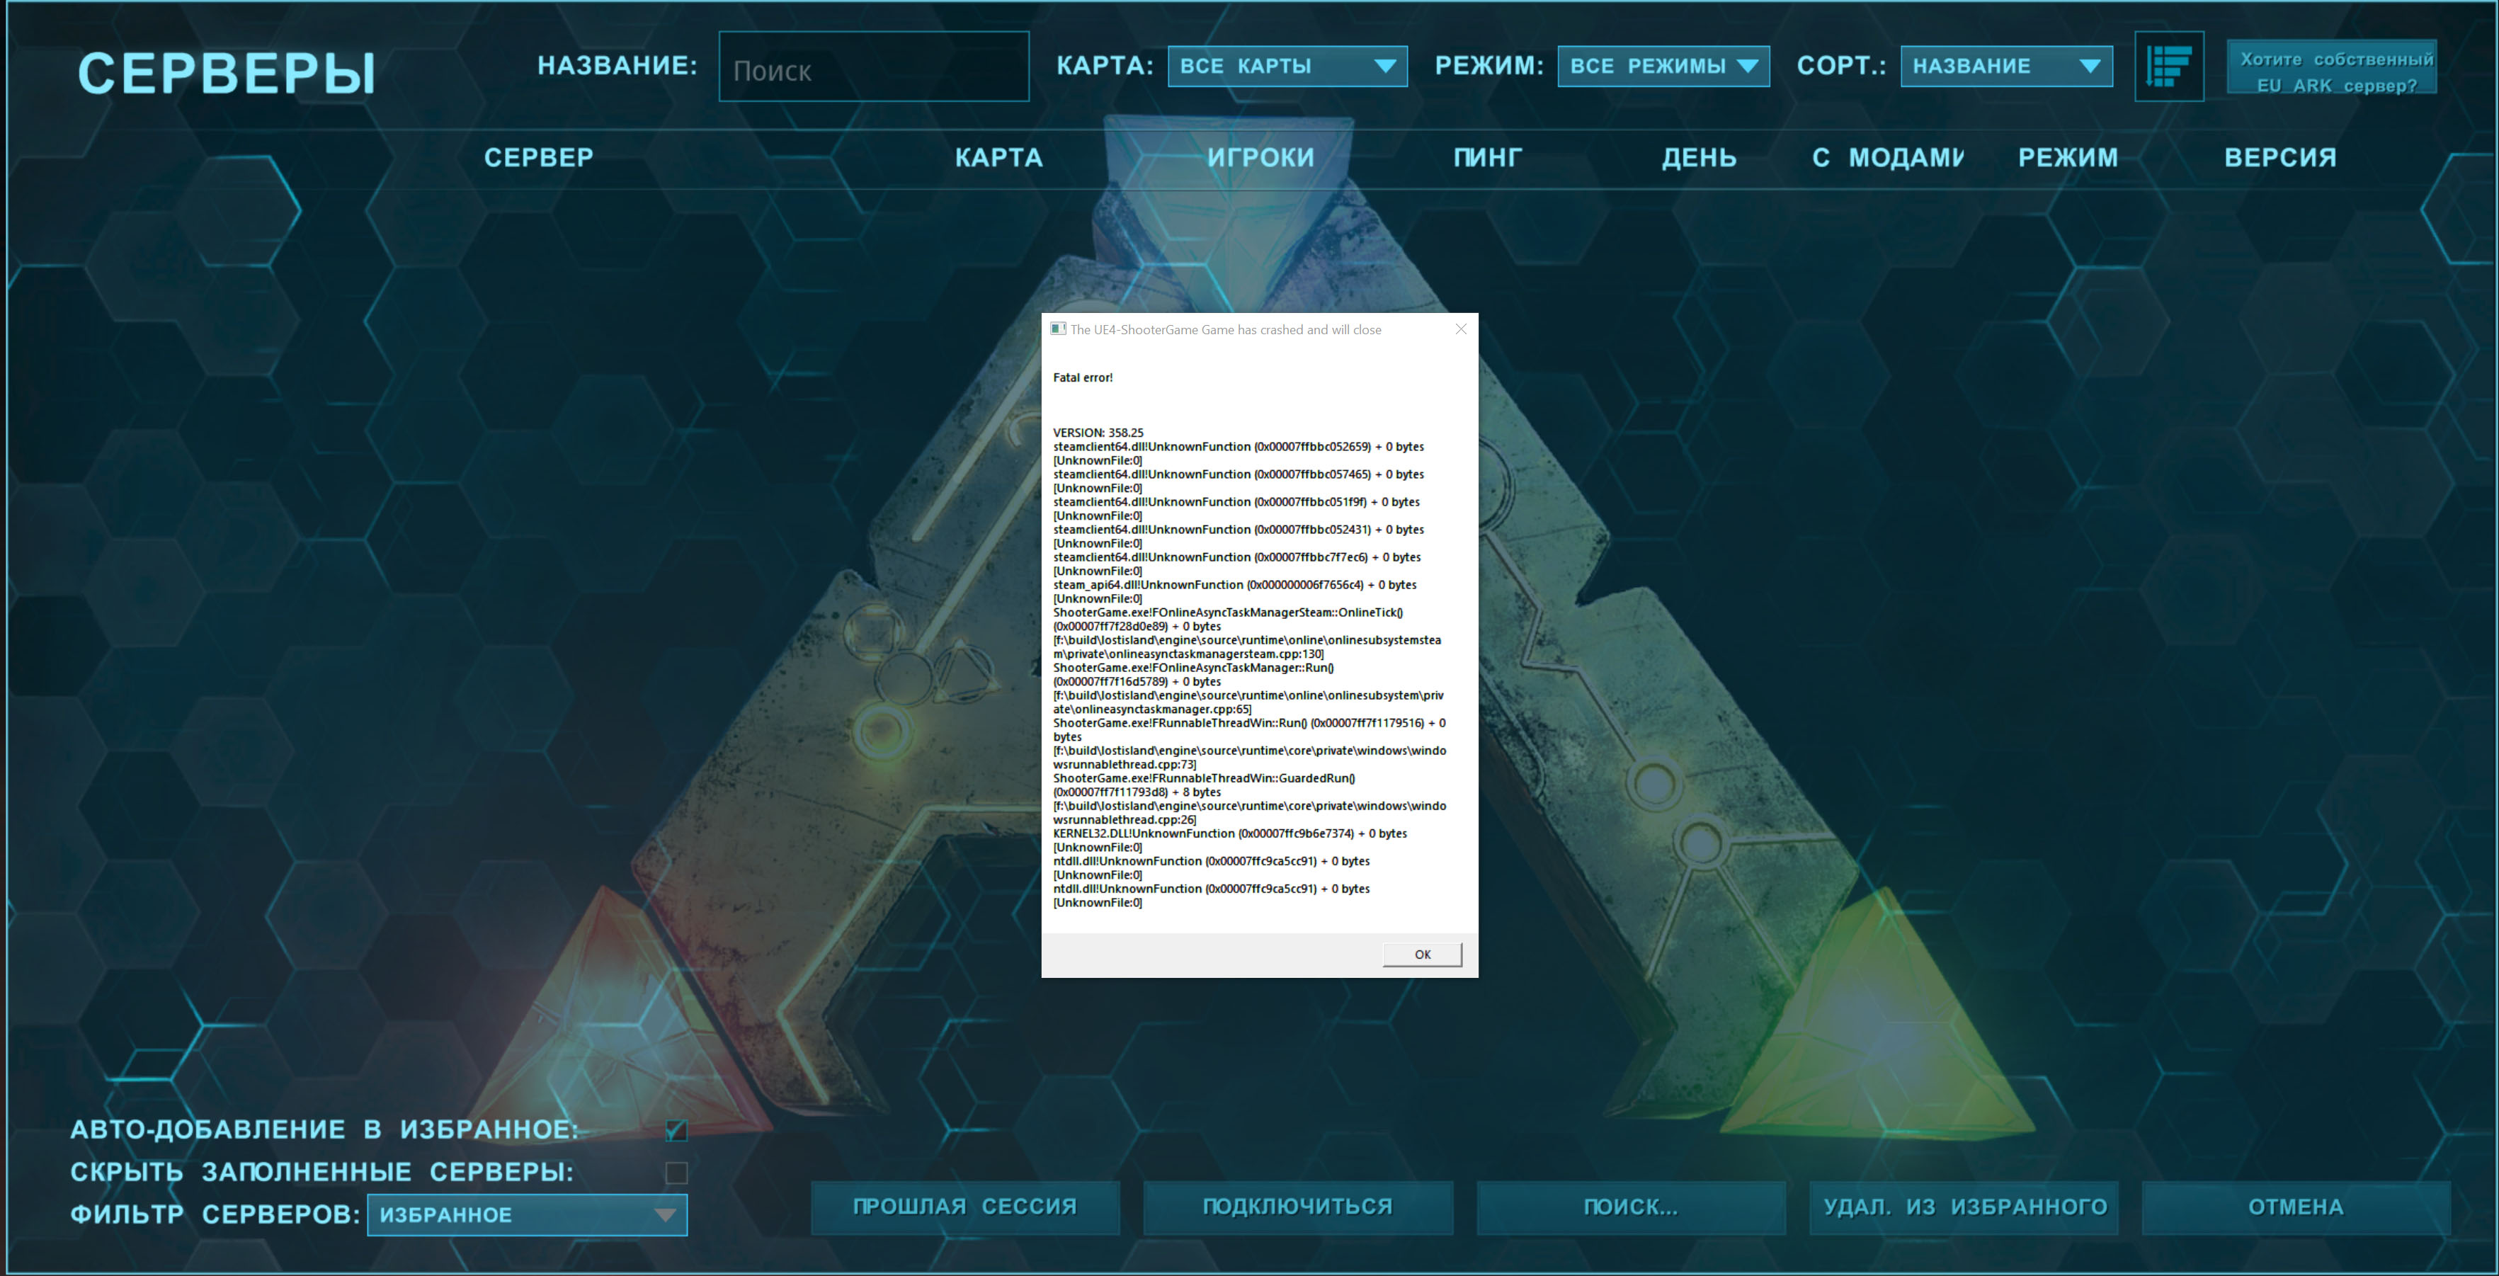This screenshot has width=2499, height=1276.
Task: Open the own EU ARK server link
Action: point(2332,68)
